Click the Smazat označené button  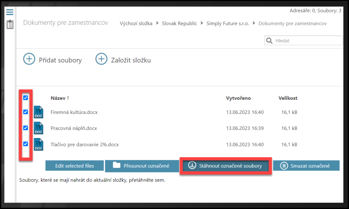[306, 166]
